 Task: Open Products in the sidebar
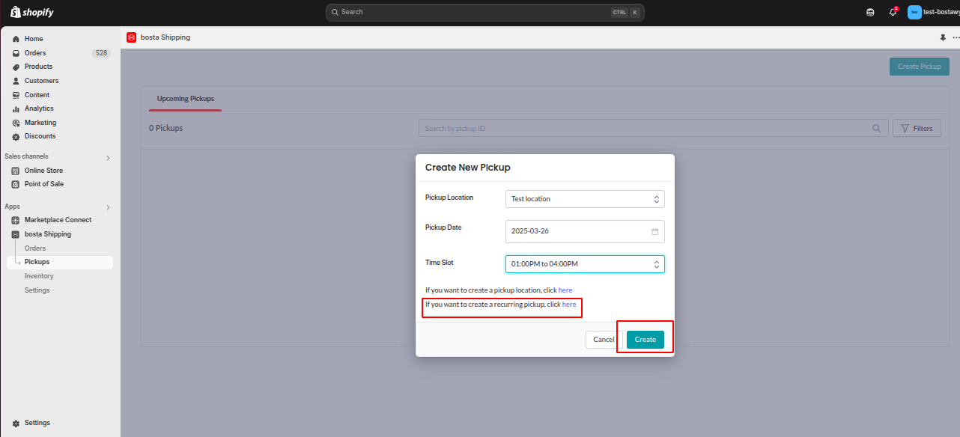[x=39, y=67]
